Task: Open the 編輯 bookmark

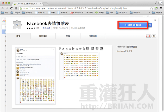Action: 52,13
